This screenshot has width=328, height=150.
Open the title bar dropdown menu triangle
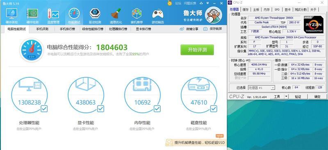[x=208, y=3]
